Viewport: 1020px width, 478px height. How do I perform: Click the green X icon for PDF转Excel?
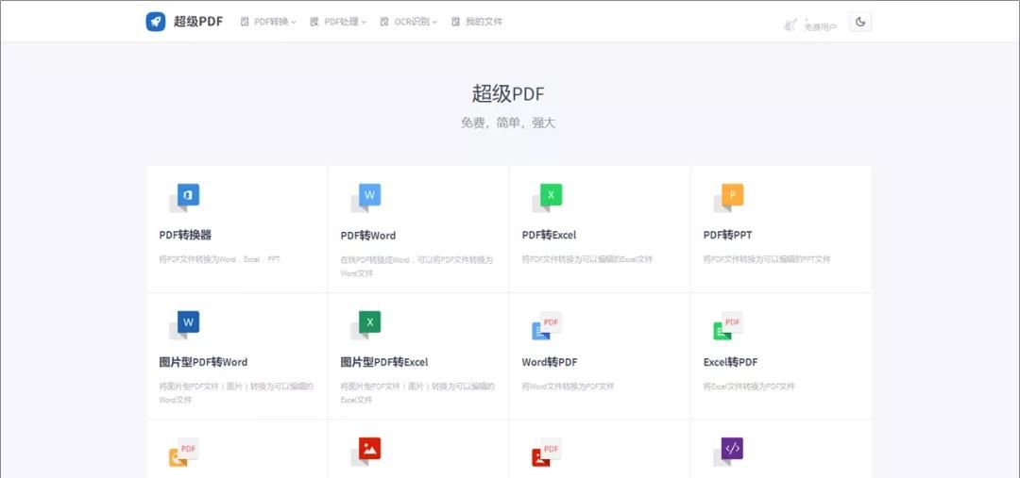[548, 197]
